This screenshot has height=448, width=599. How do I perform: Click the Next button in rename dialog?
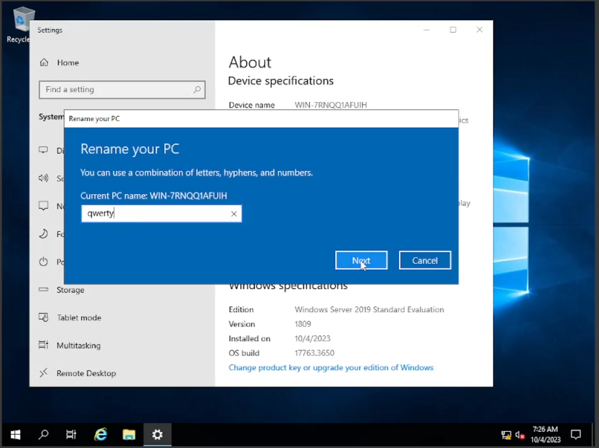click(x=361, y=260)
